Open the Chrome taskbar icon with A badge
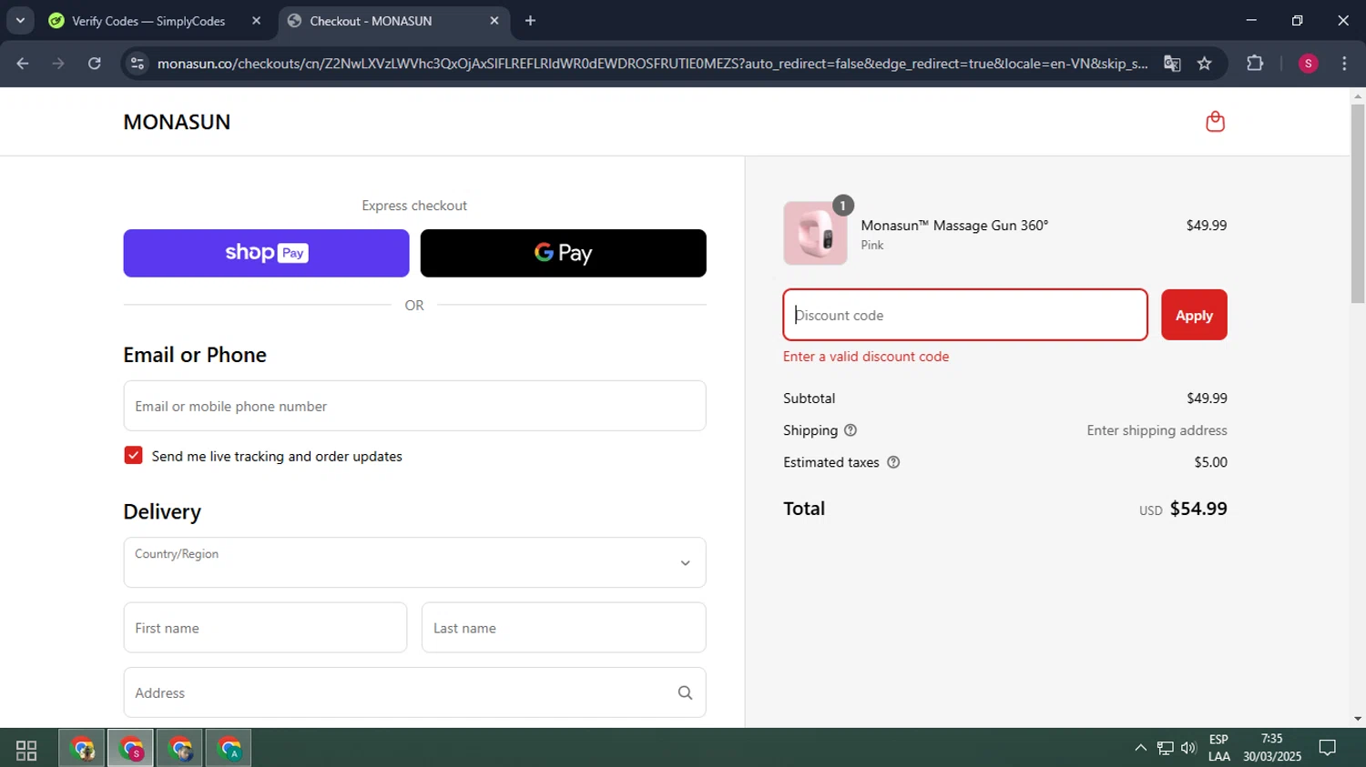The image size is (1366, 767). [x=229, y=750]
